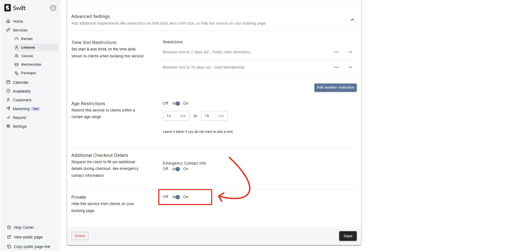Open options menu for Gold Membership restriction
This screenshot has height=251, width=505.
tap(336, 67)
